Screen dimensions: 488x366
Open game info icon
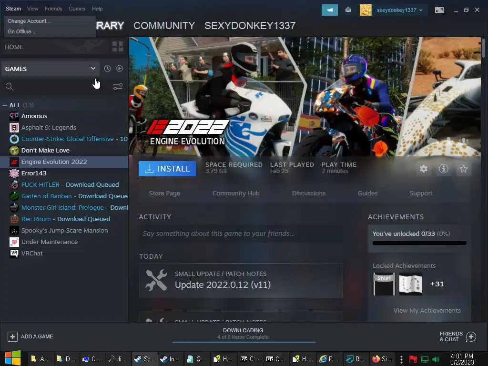click(444, 169)
